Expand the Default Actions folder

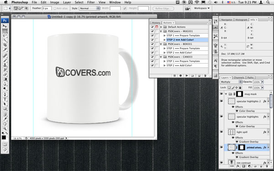pos(161,27)
